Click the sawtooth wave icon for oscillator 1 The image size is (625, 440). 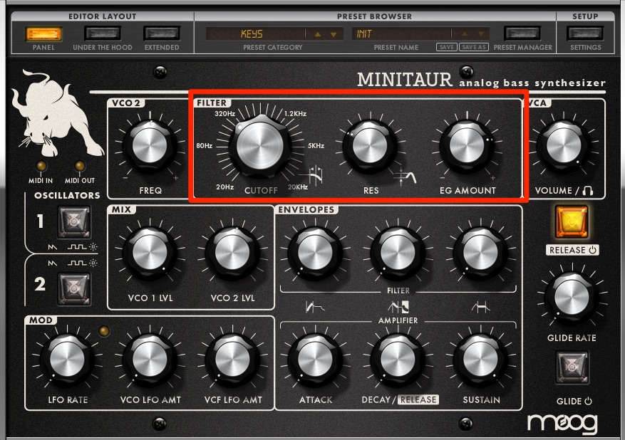click(53, 247)
